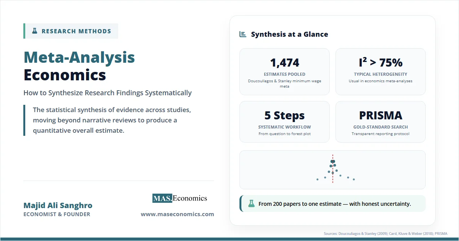Click the TYPICAL HETEROGENEITY label

tap(381, 74)
